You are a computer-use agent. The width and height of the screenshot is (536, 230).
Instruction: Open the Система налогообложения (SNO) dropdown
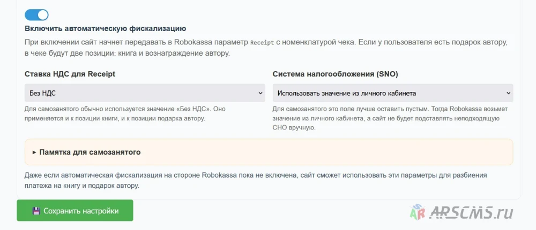(x=393, y=93)
